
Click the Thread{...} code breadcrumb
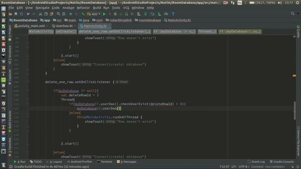(x=207, y=31)
